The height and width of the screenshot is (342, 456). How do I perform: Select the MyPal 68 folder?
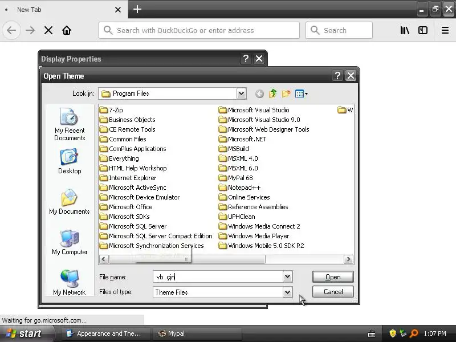point(236,178)
